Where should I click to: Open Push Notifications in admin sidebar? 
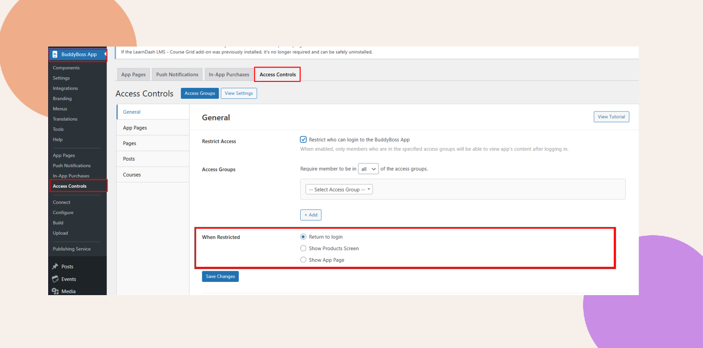(x=71, y=166)
